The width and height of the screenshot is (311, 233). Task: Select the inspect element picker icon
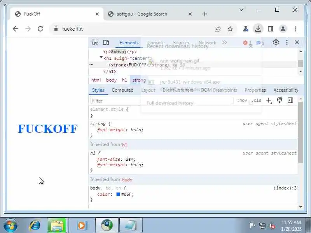point(95,43)
